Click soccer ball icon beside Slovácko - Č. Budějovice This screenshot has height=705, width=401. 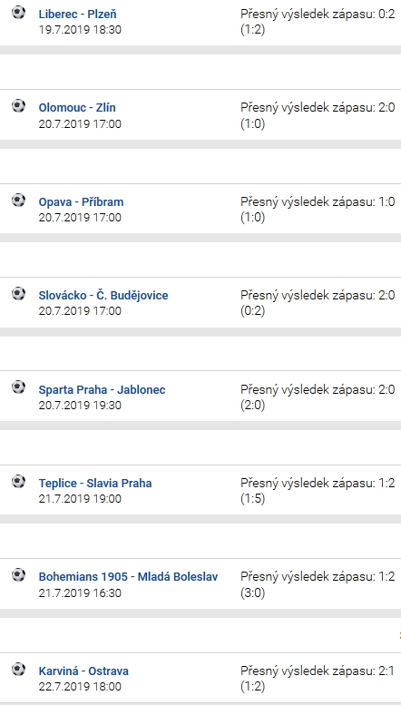pyautogui.click(x=18, y=294)
